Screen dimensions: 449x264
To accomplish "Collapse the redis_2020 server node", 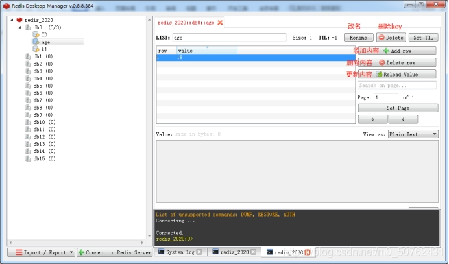I will click(x=12, y=20).
